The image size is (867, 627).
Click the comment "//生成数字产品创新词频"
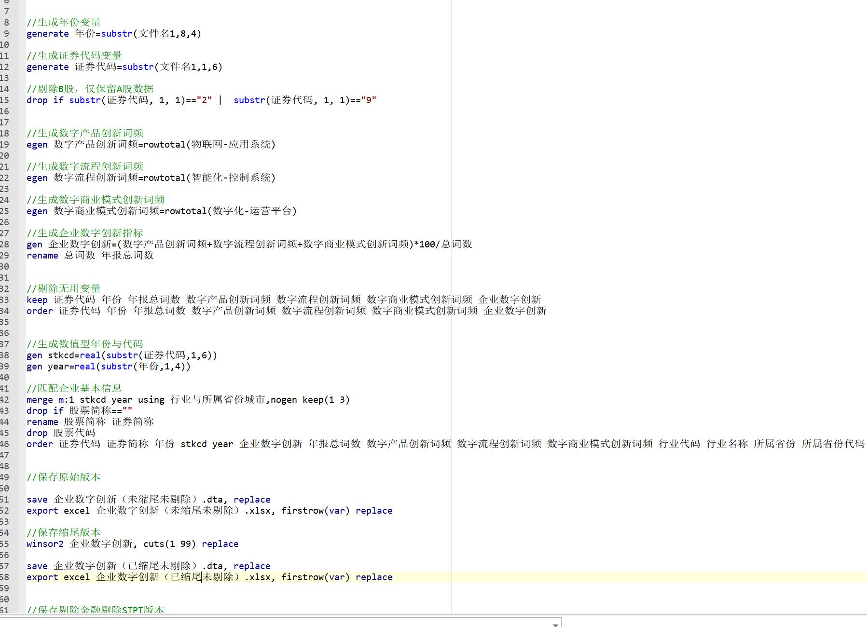click(85, 133)
